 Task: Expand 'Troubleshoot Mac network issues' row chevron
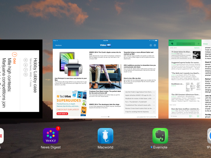coord(154,105)
